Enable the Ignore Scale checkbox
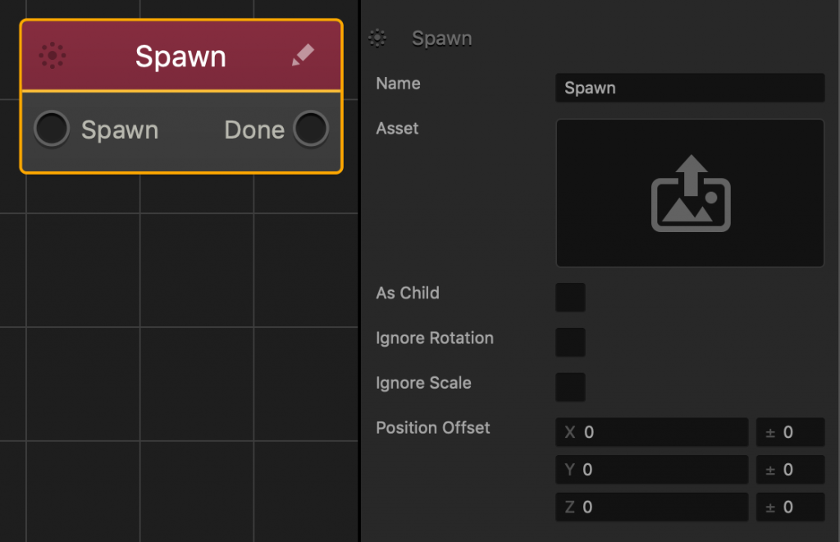 [570, 387]
